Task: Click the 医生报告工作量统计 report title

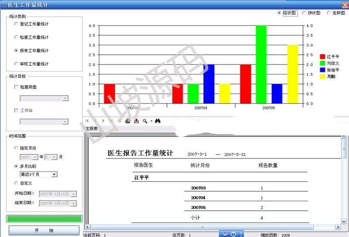Action: (140, 153)
